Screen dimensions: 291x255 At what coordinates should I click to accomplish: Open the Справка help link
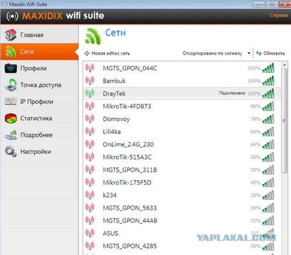(x=279, y=15)
